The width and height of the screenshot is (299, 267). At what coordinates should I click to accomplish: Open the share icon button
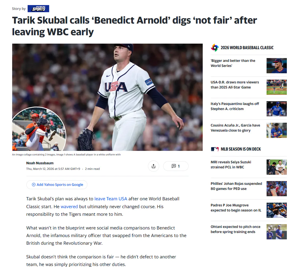coord(154,166)
